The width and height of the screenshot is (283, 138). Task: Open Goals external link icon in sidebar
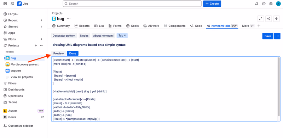42,117
